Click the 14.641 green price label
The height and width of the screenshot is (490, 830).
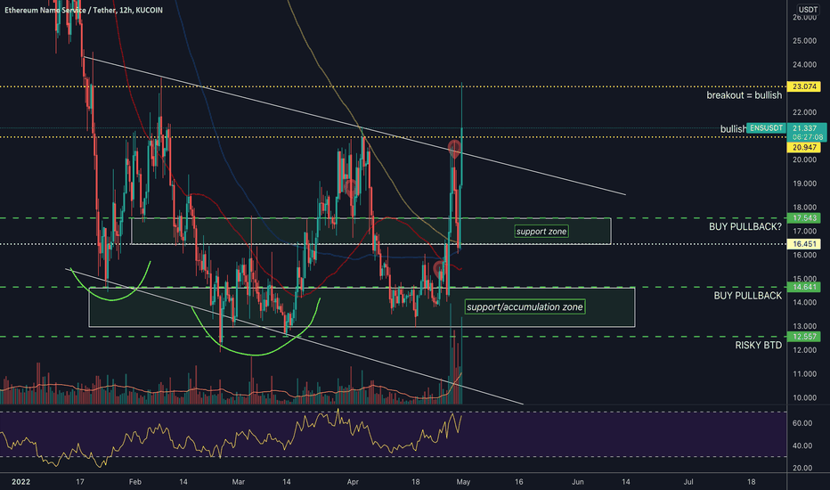[804, 287]
